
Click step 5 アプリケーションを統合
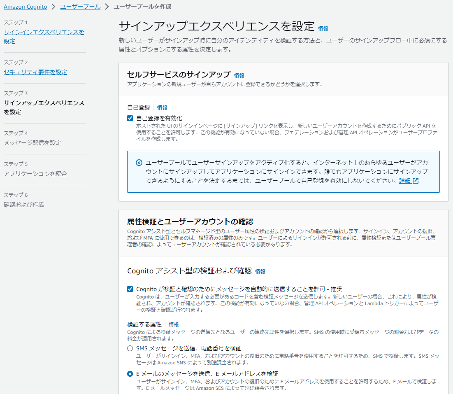pos(35,174)
